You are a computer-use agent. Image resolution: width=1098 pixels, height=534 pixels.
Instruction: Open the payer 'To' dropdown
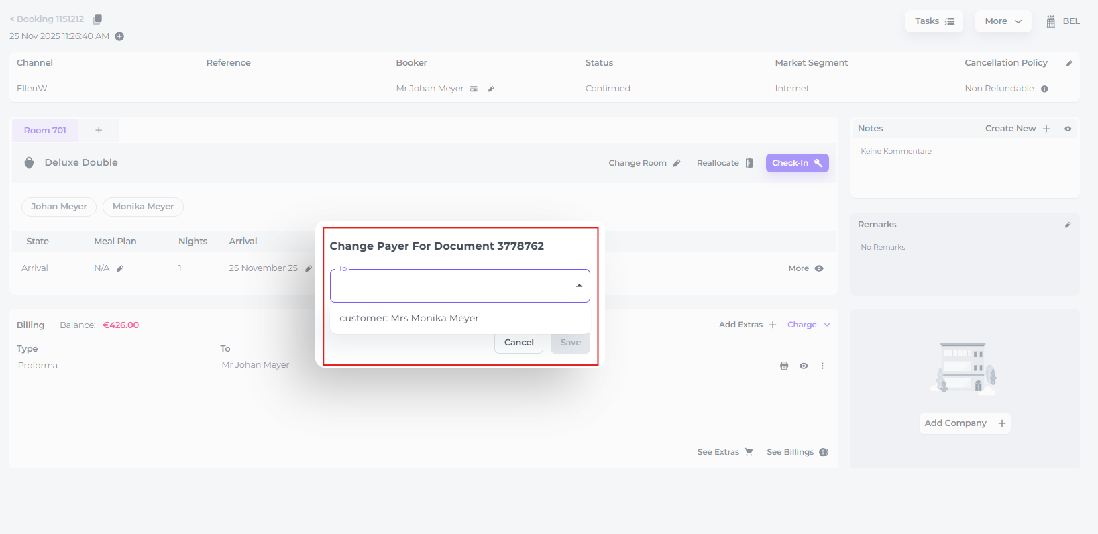pyautogui.click(x=459, y=286)
